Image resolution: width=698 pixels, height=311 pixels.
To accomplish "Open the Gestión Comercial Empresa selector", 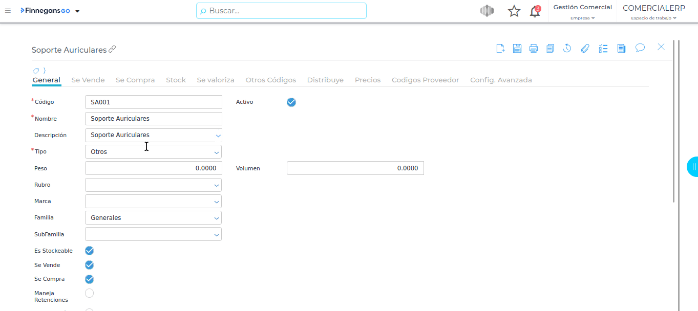I will pyautogui.click(x=582, y=12).
